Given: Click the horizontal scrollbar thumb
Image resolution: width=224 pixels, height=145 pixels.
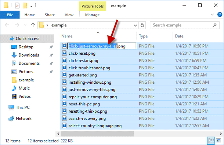Looking at the screenshot, I should 97,134.
